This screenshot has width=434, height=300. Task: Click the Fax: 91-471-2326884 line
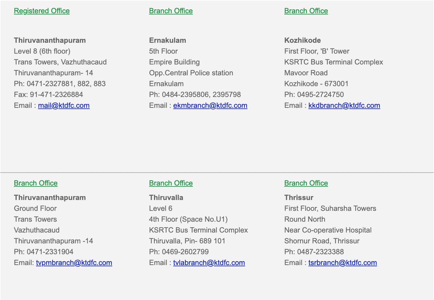pos(48,95)
